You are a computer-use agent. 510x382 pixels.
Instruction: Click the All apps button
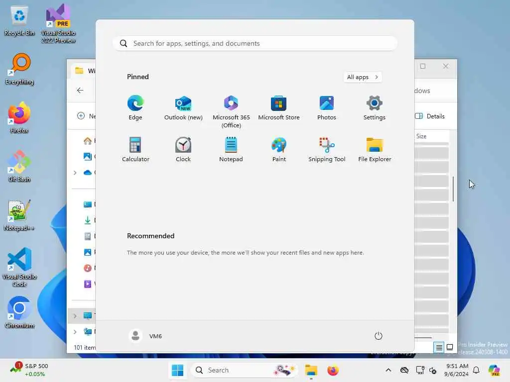click(x=363, y=77)
